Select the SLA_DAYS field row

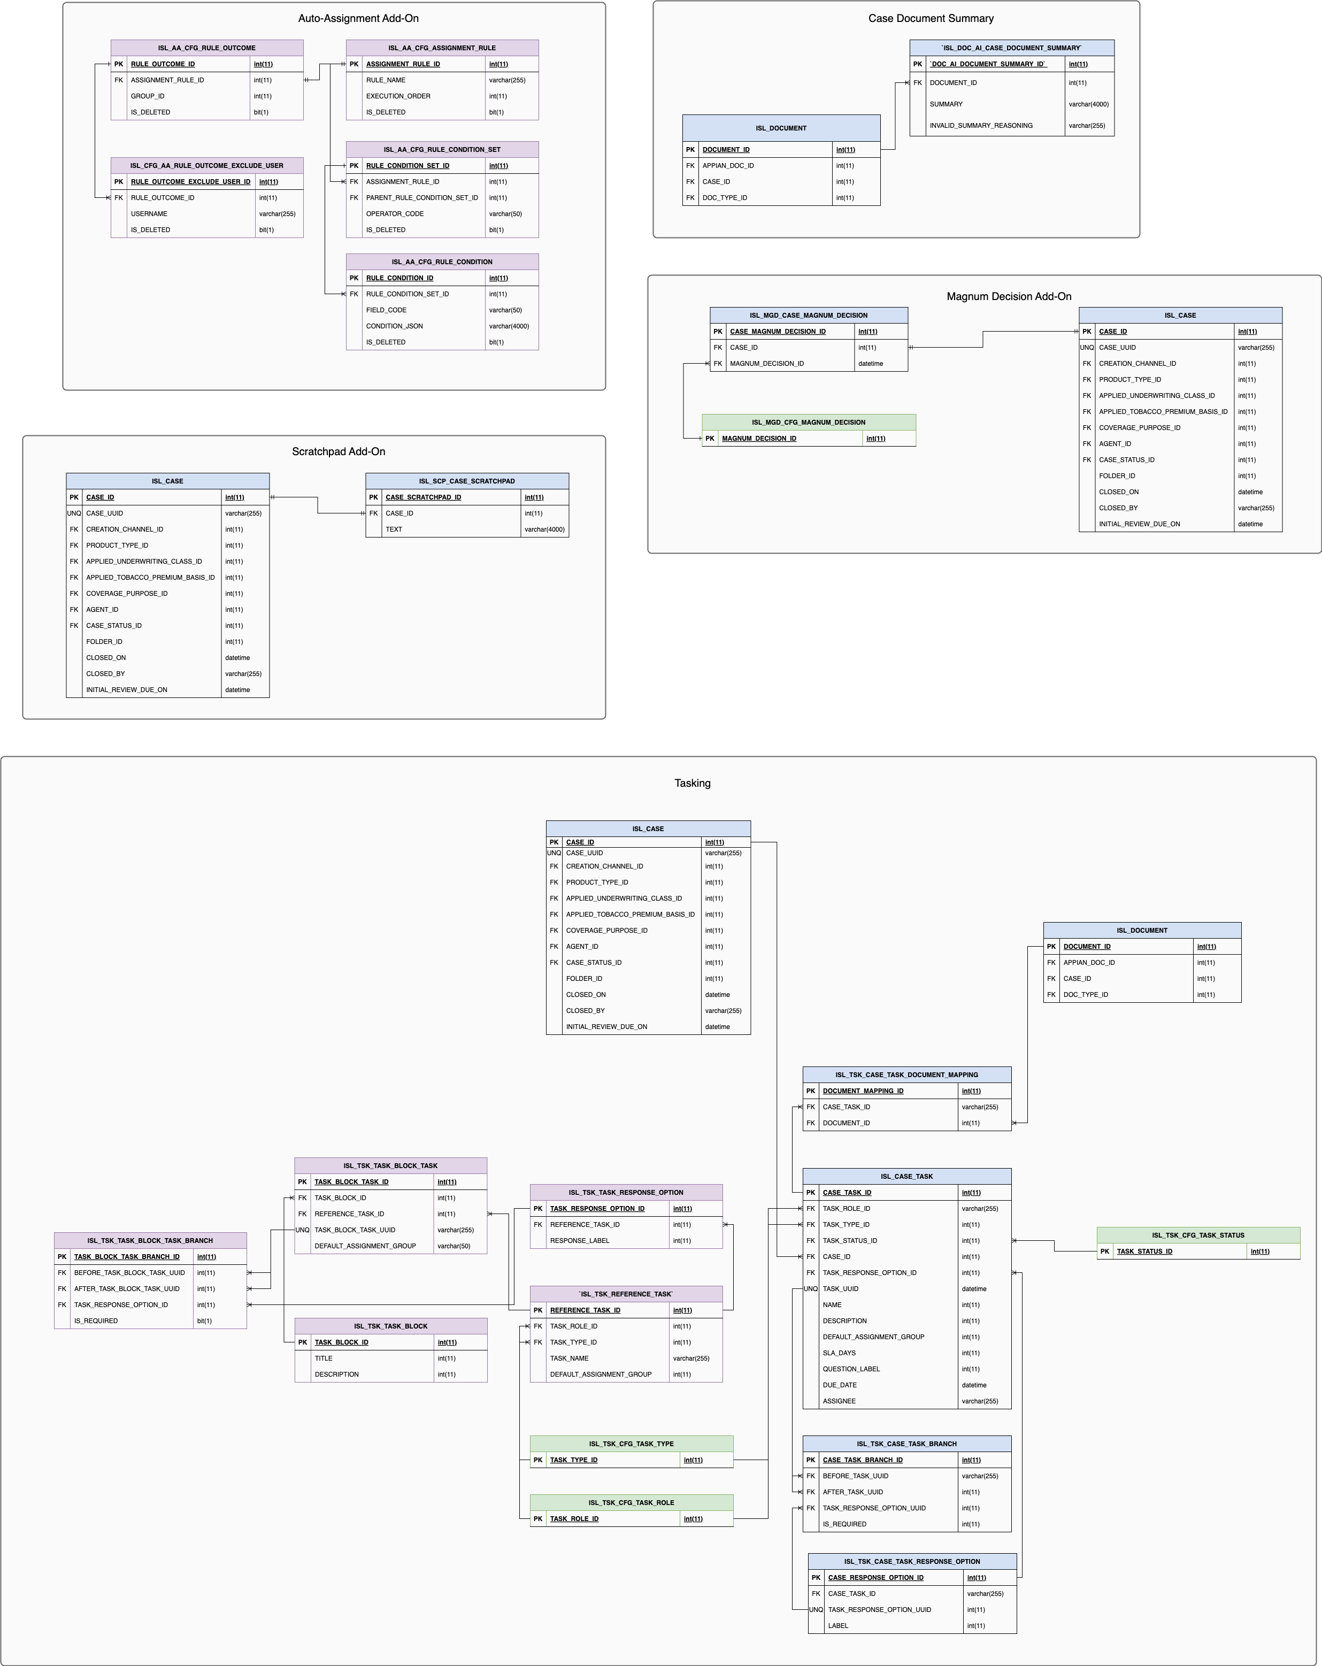click(907, 1353)
